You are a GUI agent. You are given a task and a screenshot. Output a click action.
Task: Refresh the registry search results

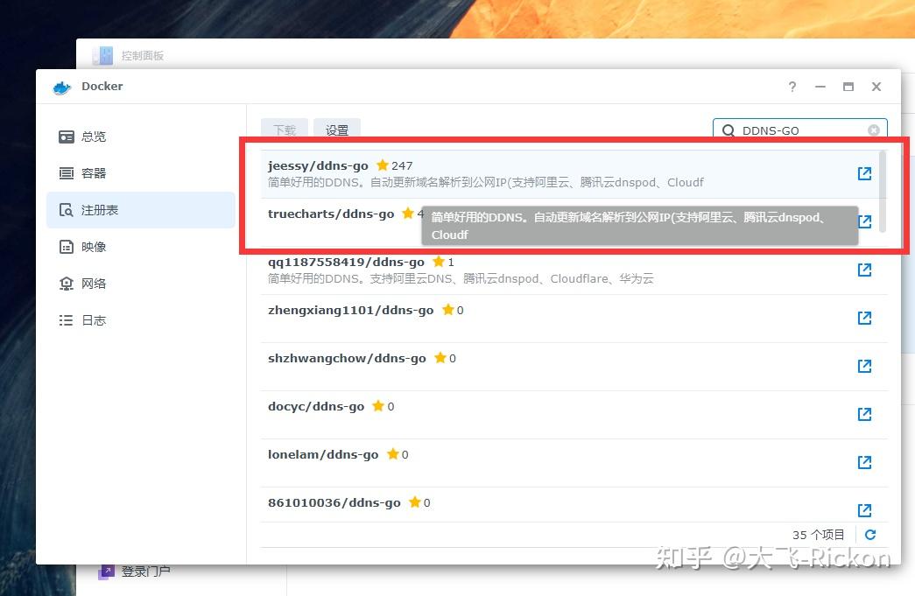pos(870,534)
